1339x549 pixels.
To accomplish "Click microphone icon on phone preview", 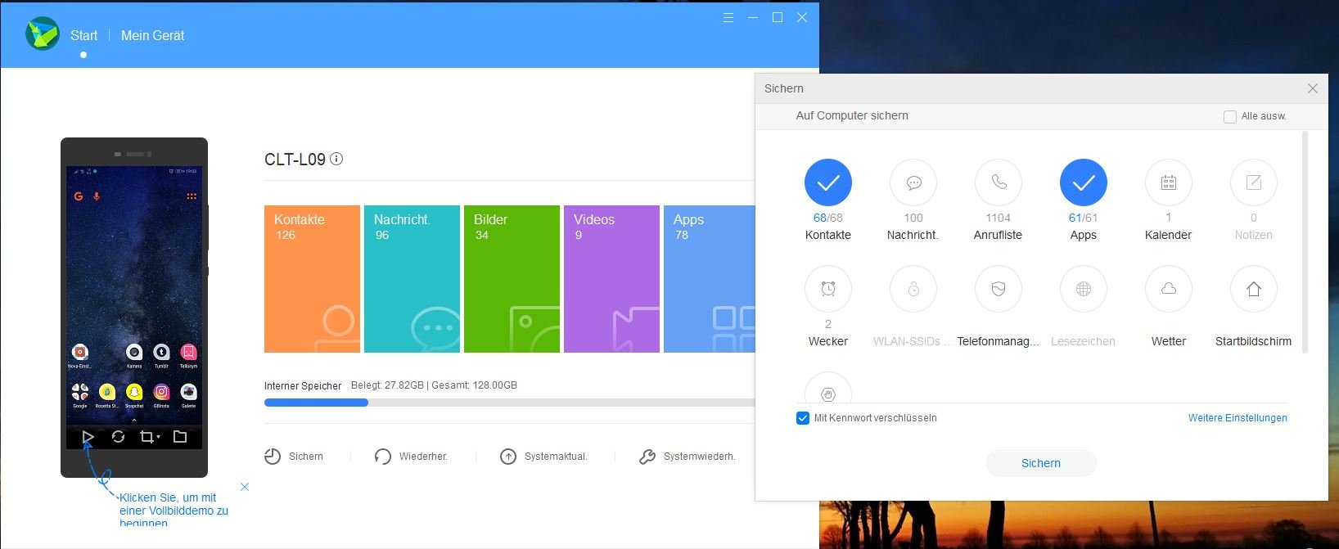I will pyautogui.click(x=97, y=196).
